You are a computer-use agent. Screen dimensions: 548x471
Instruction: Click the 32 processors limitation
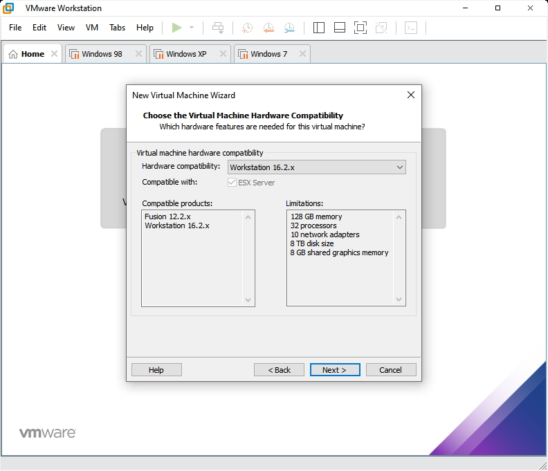click(x=313, y=225)
